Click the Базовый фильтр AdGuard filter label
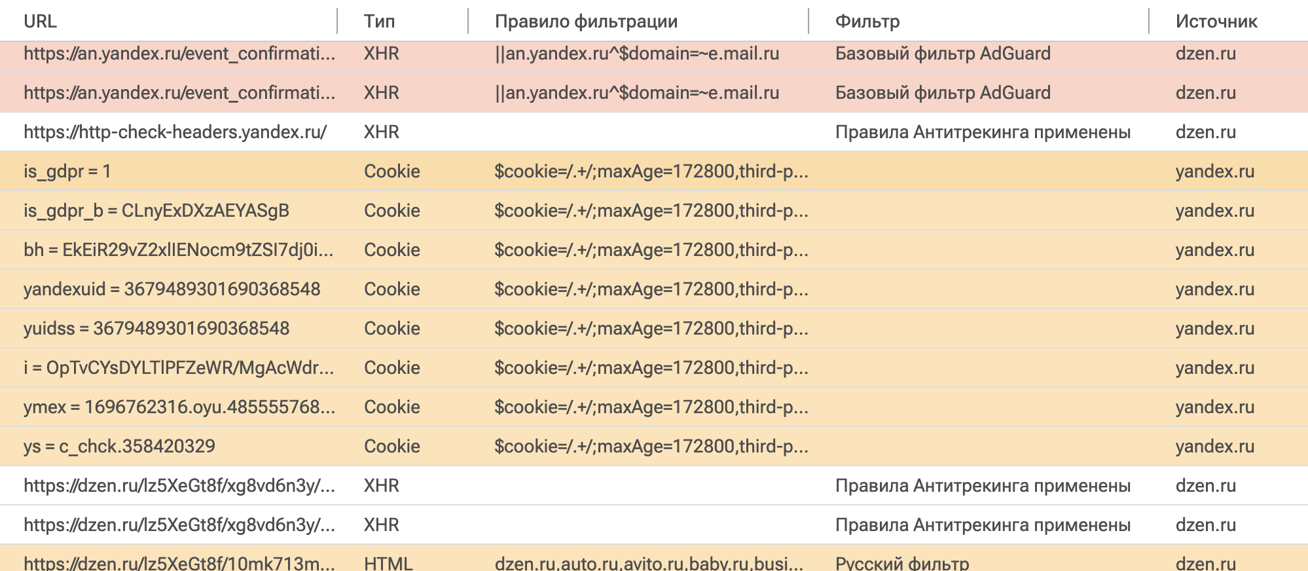Viewport: 1308px width, 571px height. pyautogui.click(x=943, y=54)
